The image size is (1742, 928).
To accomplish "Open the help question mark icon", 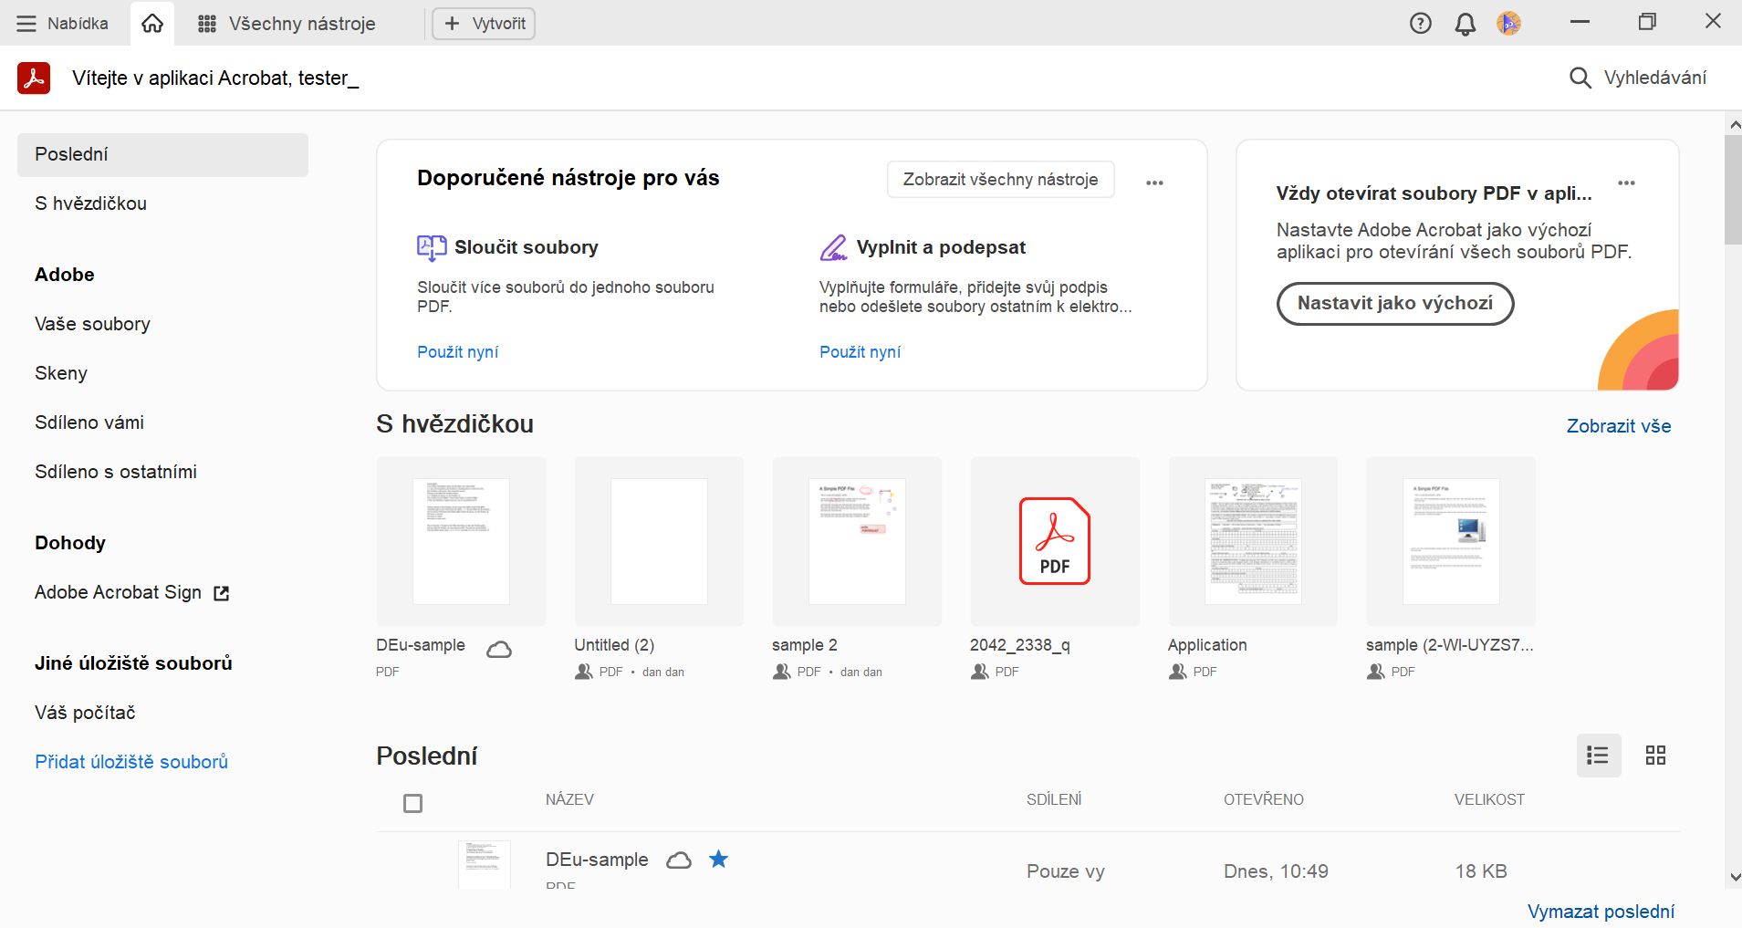I will (1420, 22).
